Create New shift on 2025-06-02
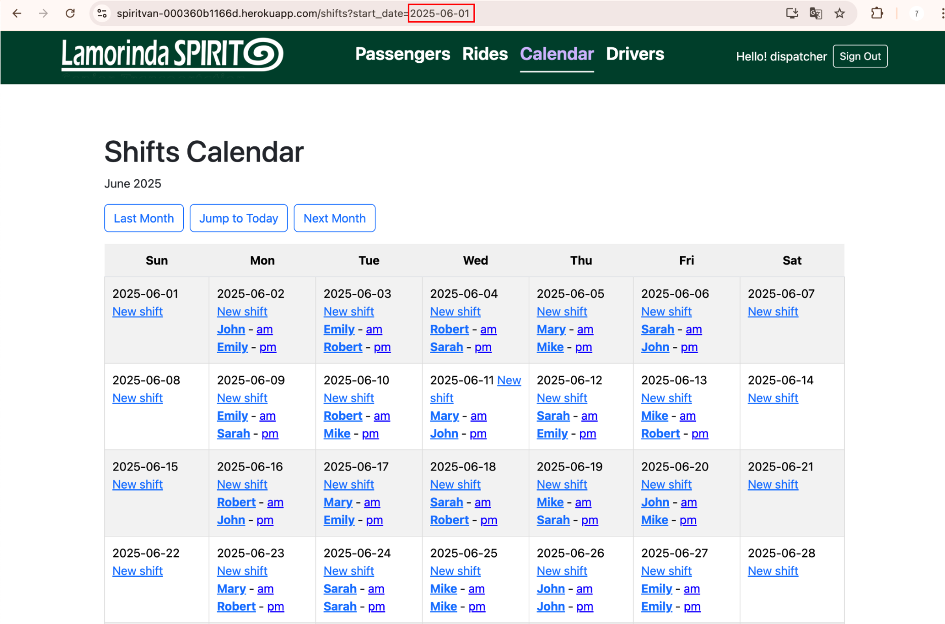945x624 pixels. point(242,311)
